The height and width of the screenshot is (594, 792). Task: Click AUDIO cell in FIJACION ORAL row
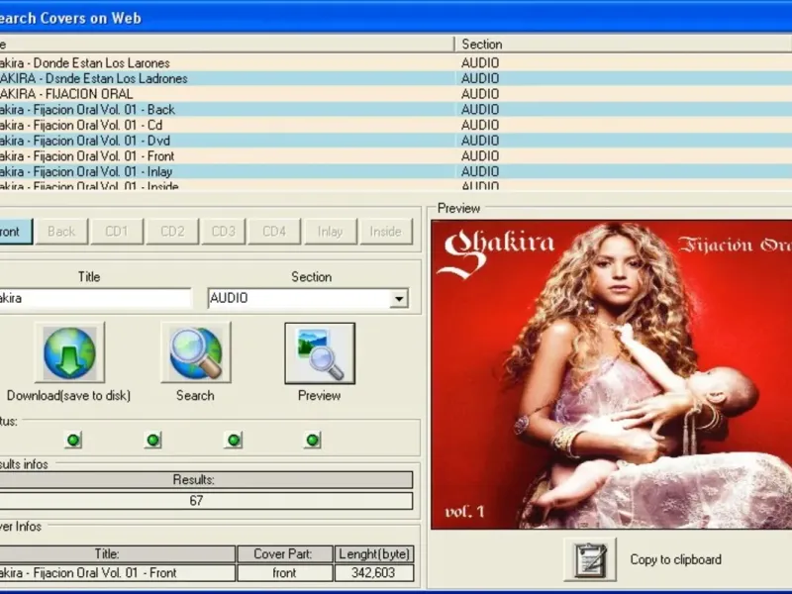[x=480, y=94]
